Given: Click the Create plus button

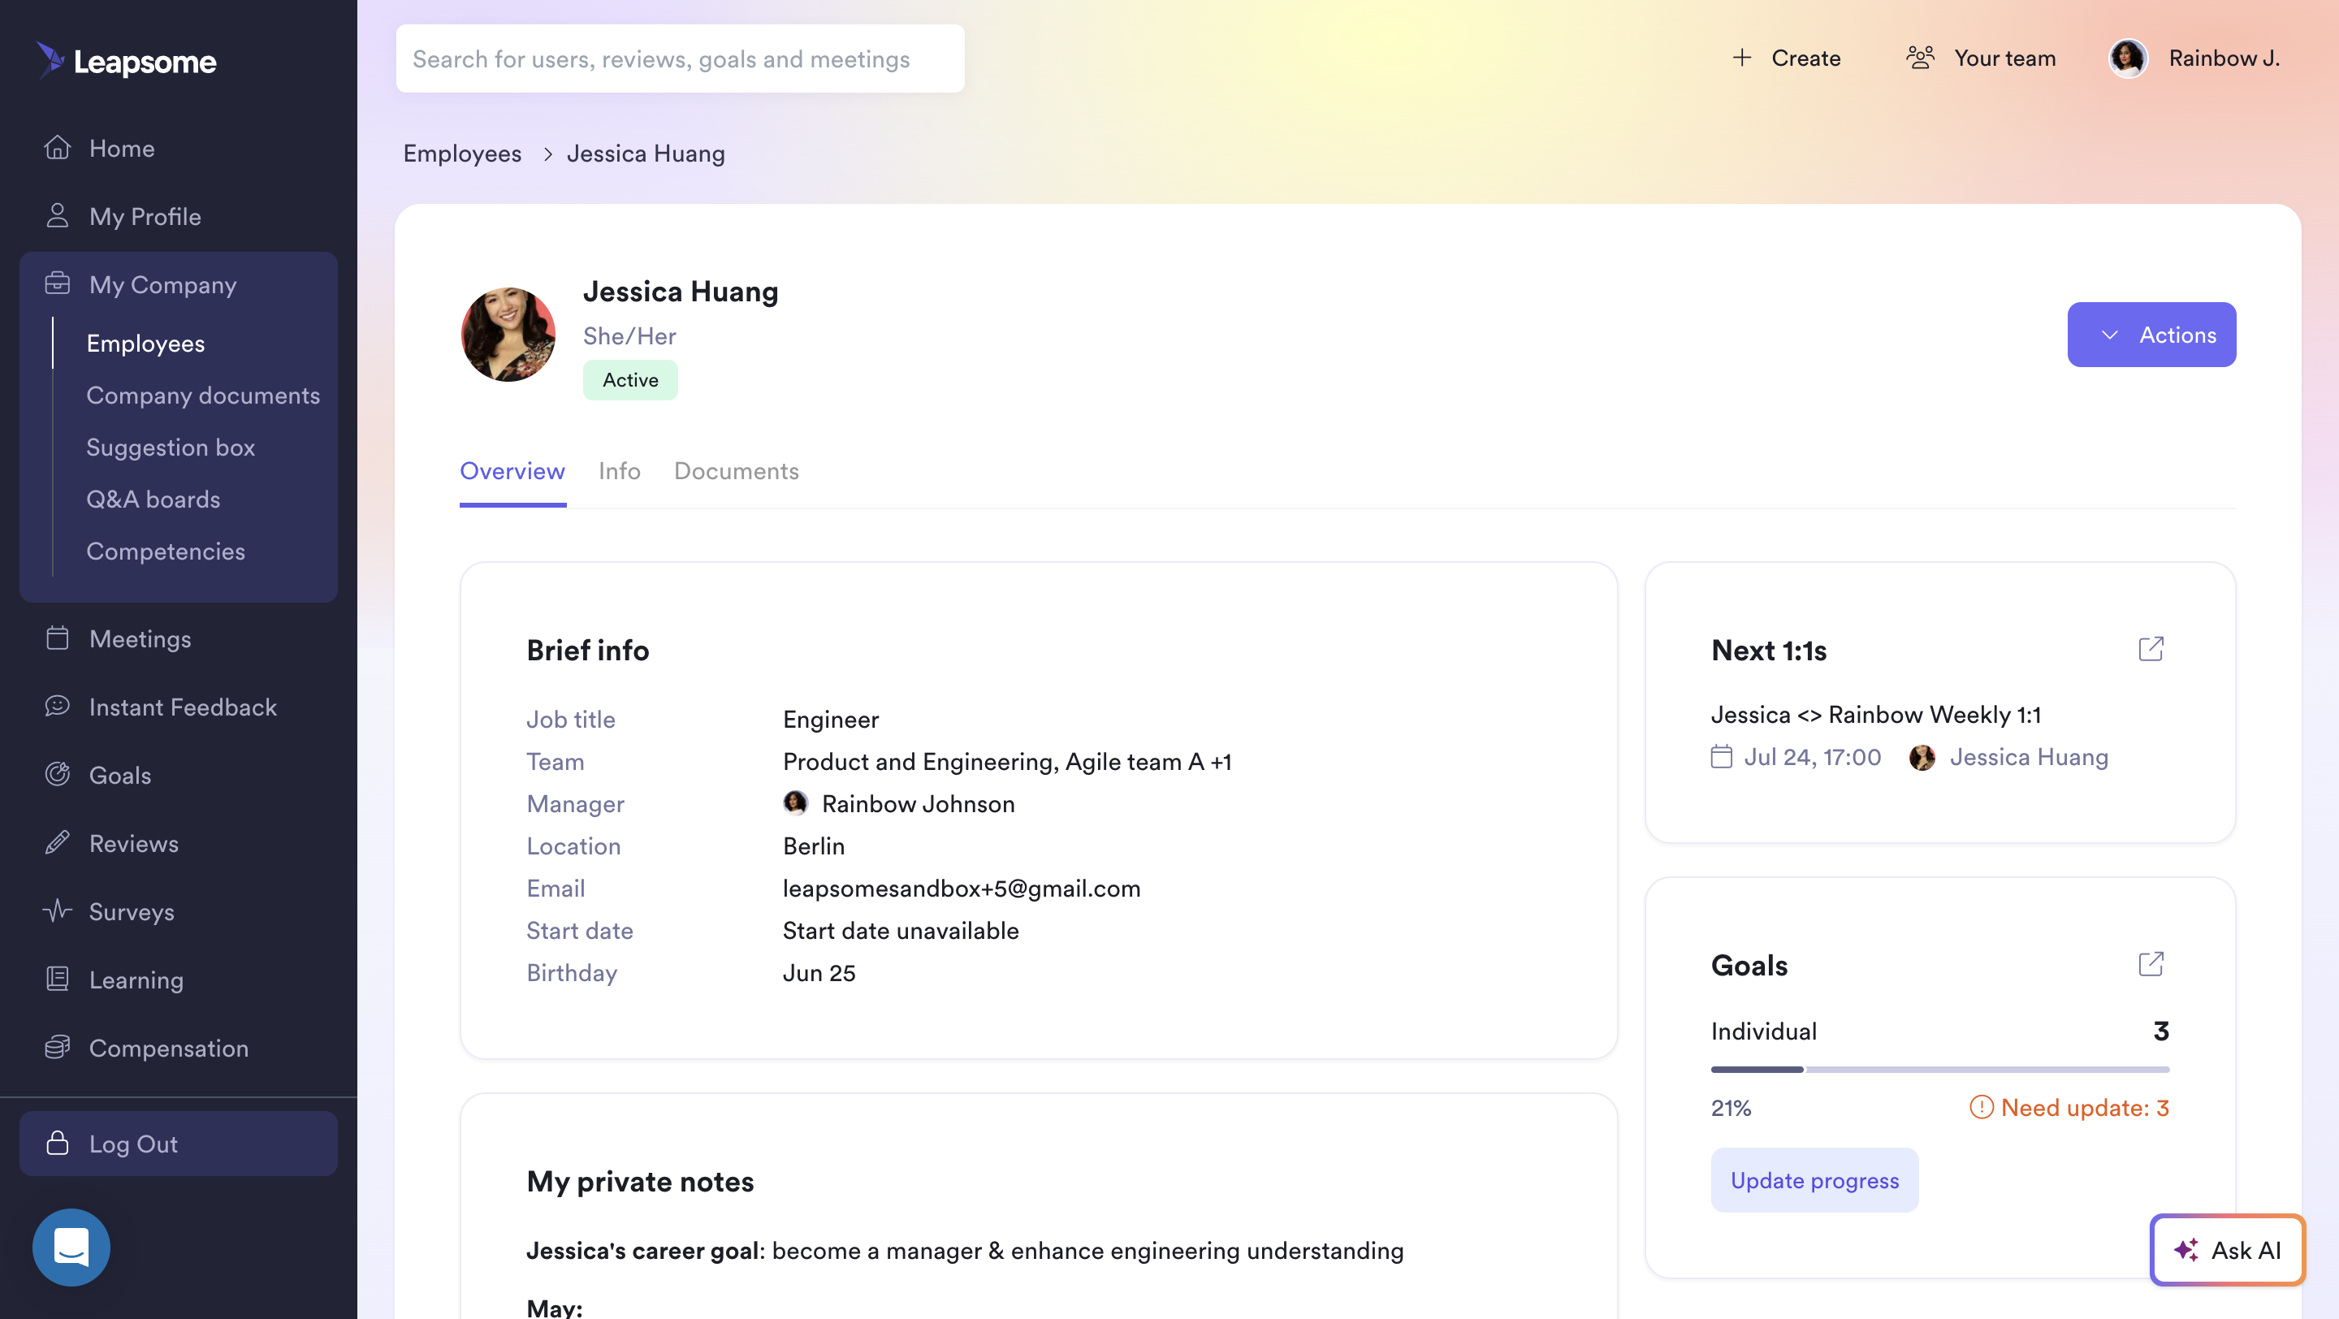Looking at the screenshot, I should [x=1785, y=58].
